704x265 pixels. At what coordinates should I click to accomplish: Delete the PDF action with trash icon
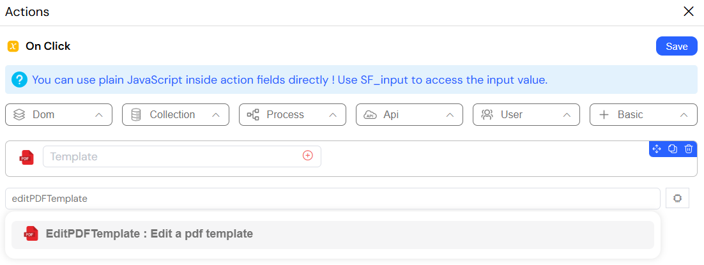click(x=688, y=149)
